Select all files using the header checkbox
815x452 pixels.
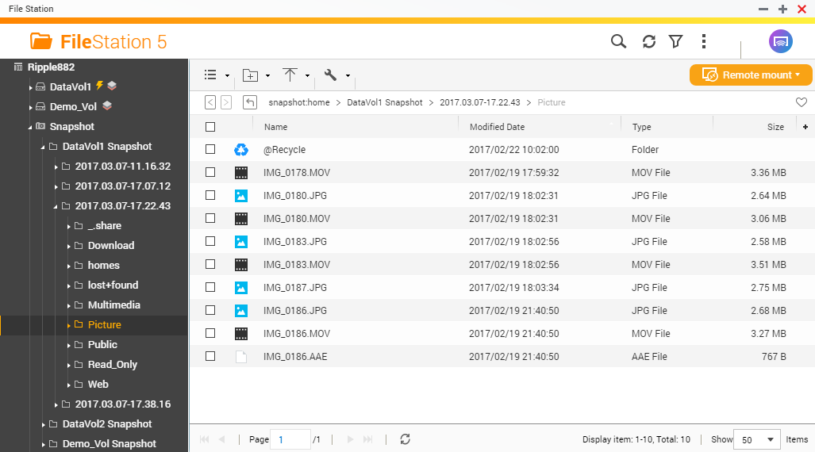tap(210, 127)
